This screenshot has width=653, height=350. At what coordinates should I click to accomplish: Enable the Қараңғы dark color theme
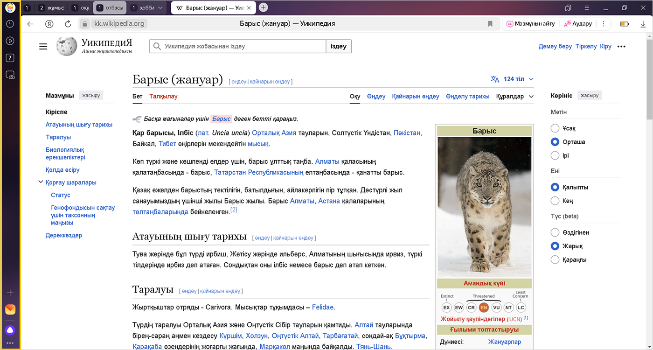pos(555,260)
